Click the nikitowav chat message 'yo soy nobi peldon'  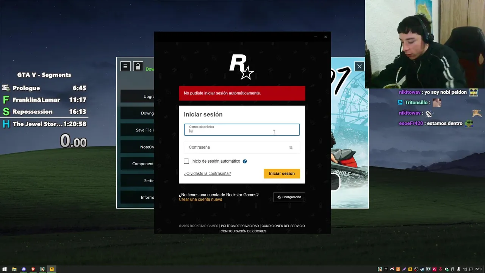438,92
